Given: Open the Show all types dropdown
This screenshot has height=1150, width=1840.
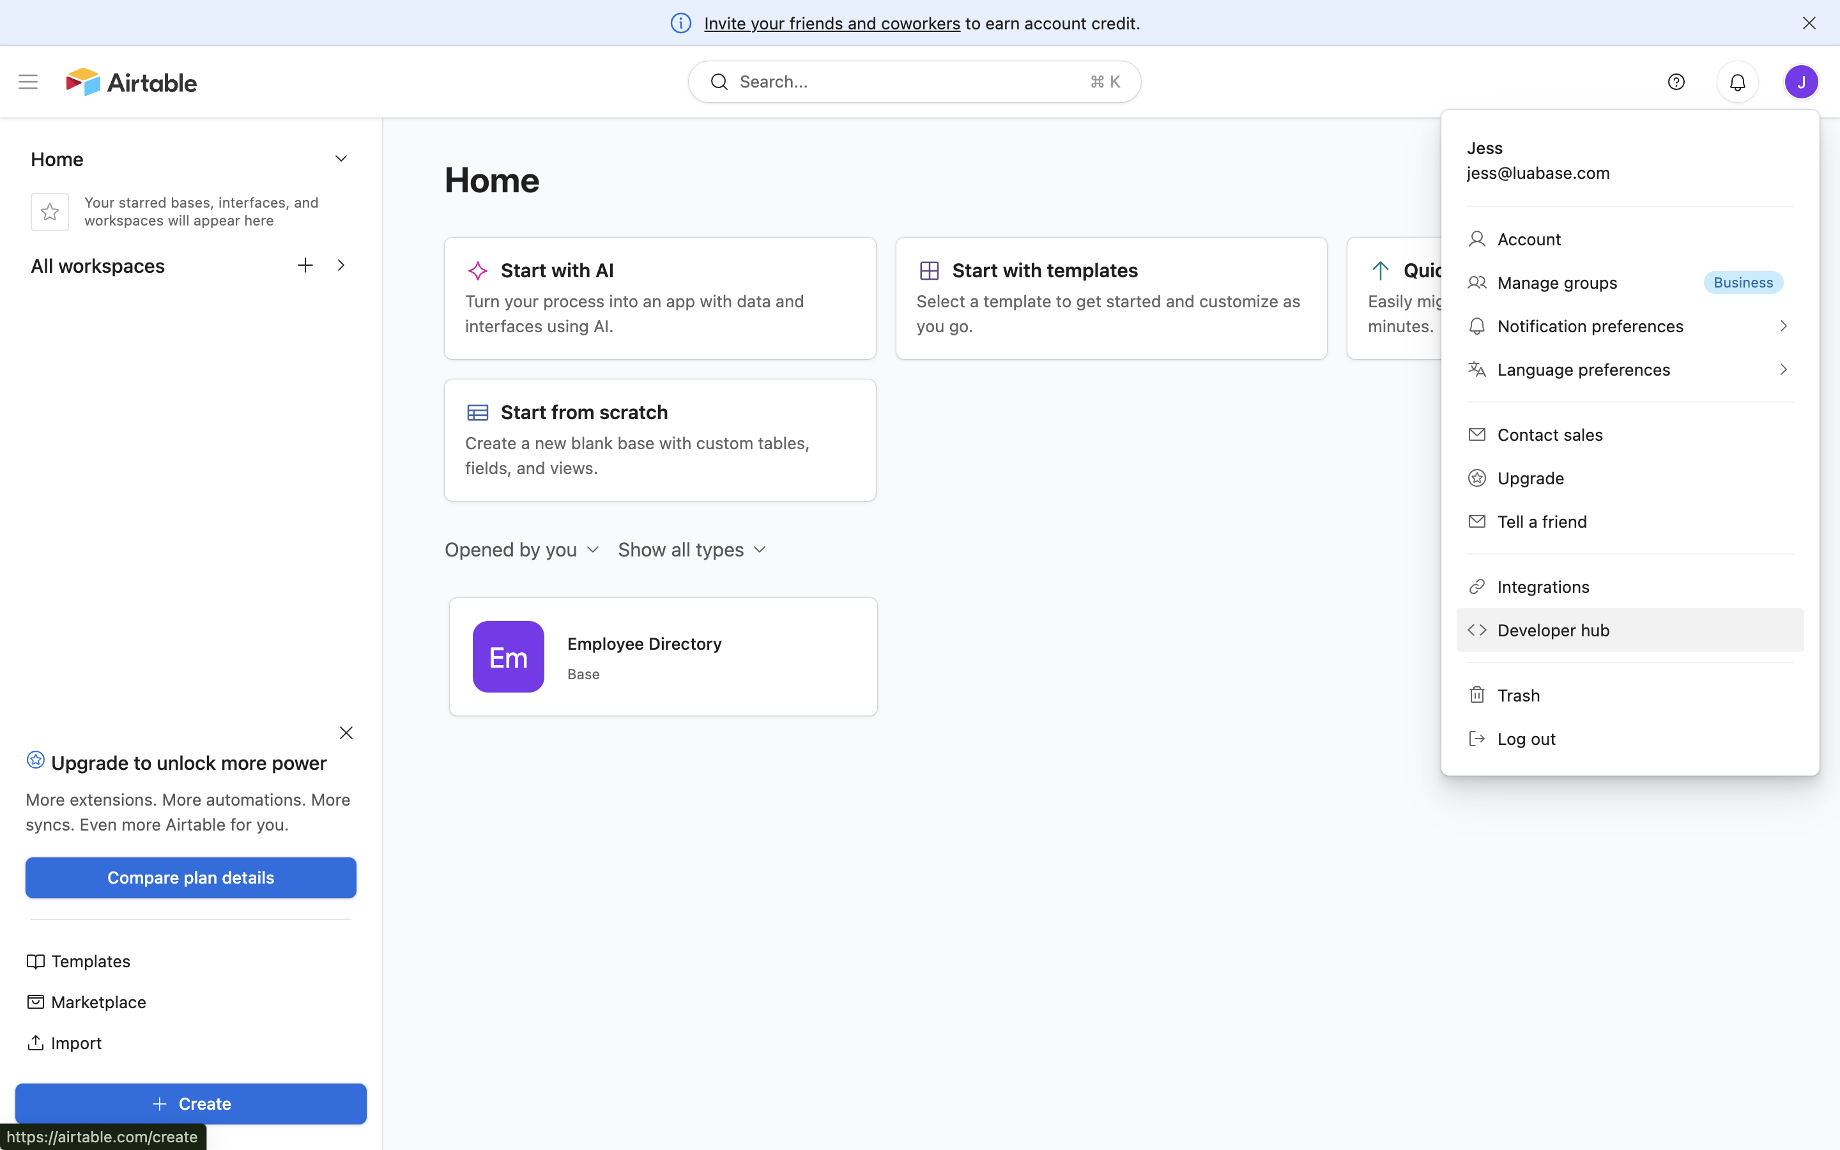Looking at the screenshot, I should (x=691, y=550).
